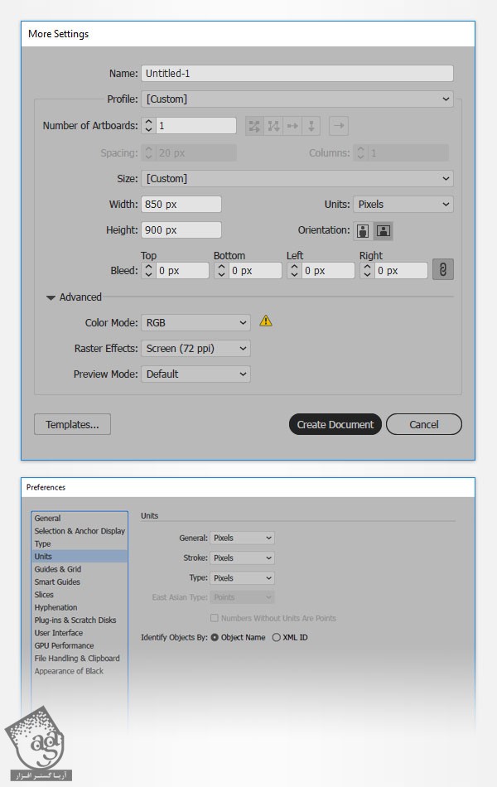Click the Width input field
The width and height of the screenshot is (497, 787).
(181, 205)
